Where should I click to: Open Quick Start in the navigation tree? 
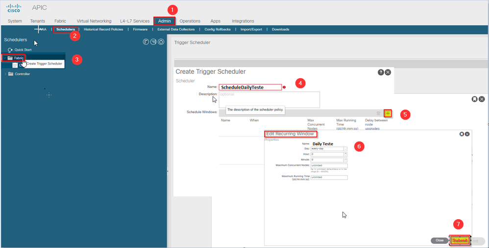(23, 49)
